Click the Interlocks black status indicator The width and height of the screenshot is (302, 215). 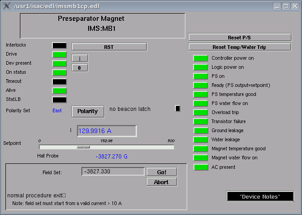pos(59,45)
